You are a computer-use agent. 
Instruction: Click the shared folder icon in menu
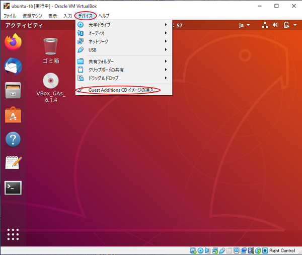(x=81, y=61)
